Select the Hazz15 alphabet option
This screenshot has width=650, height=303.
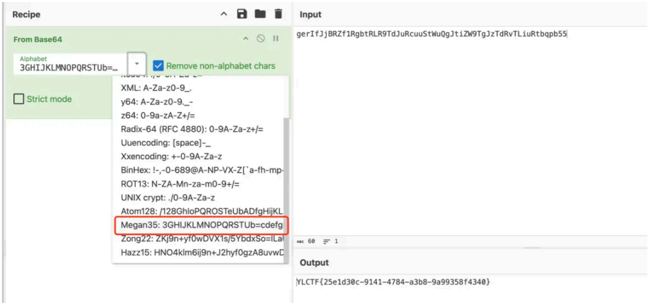(x=198, y=252)
